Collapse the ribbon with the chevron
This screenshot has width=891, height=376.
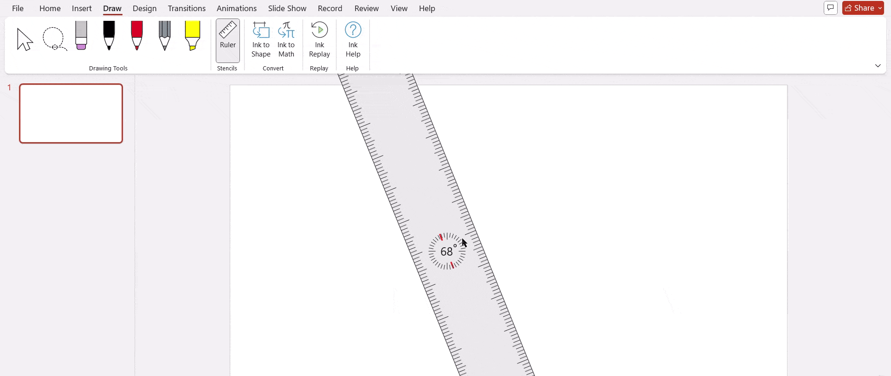click(x=878, y=66)
